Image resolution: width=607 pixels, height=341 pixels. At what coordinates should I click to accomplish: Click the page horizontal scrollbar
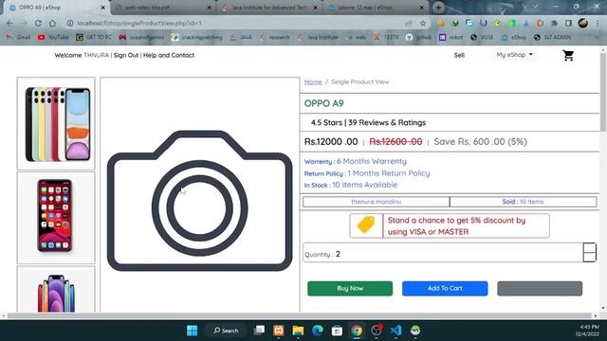tap(300, 315)
